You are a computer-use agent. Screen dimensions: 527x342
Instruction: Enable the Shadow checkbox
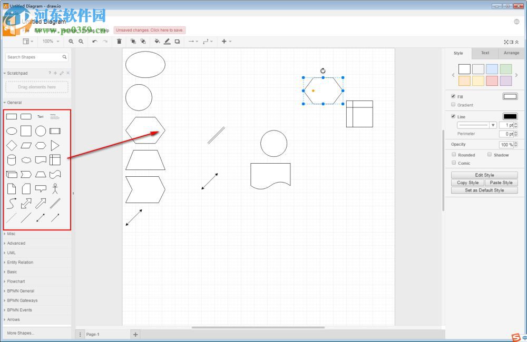tap(491, 154)
